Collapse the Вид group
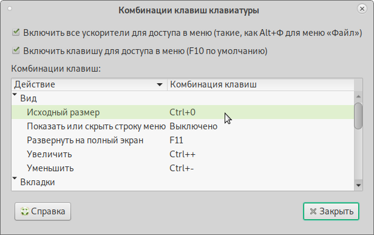The height and width of the screenshot is (235, 374). tap(15, 95)
